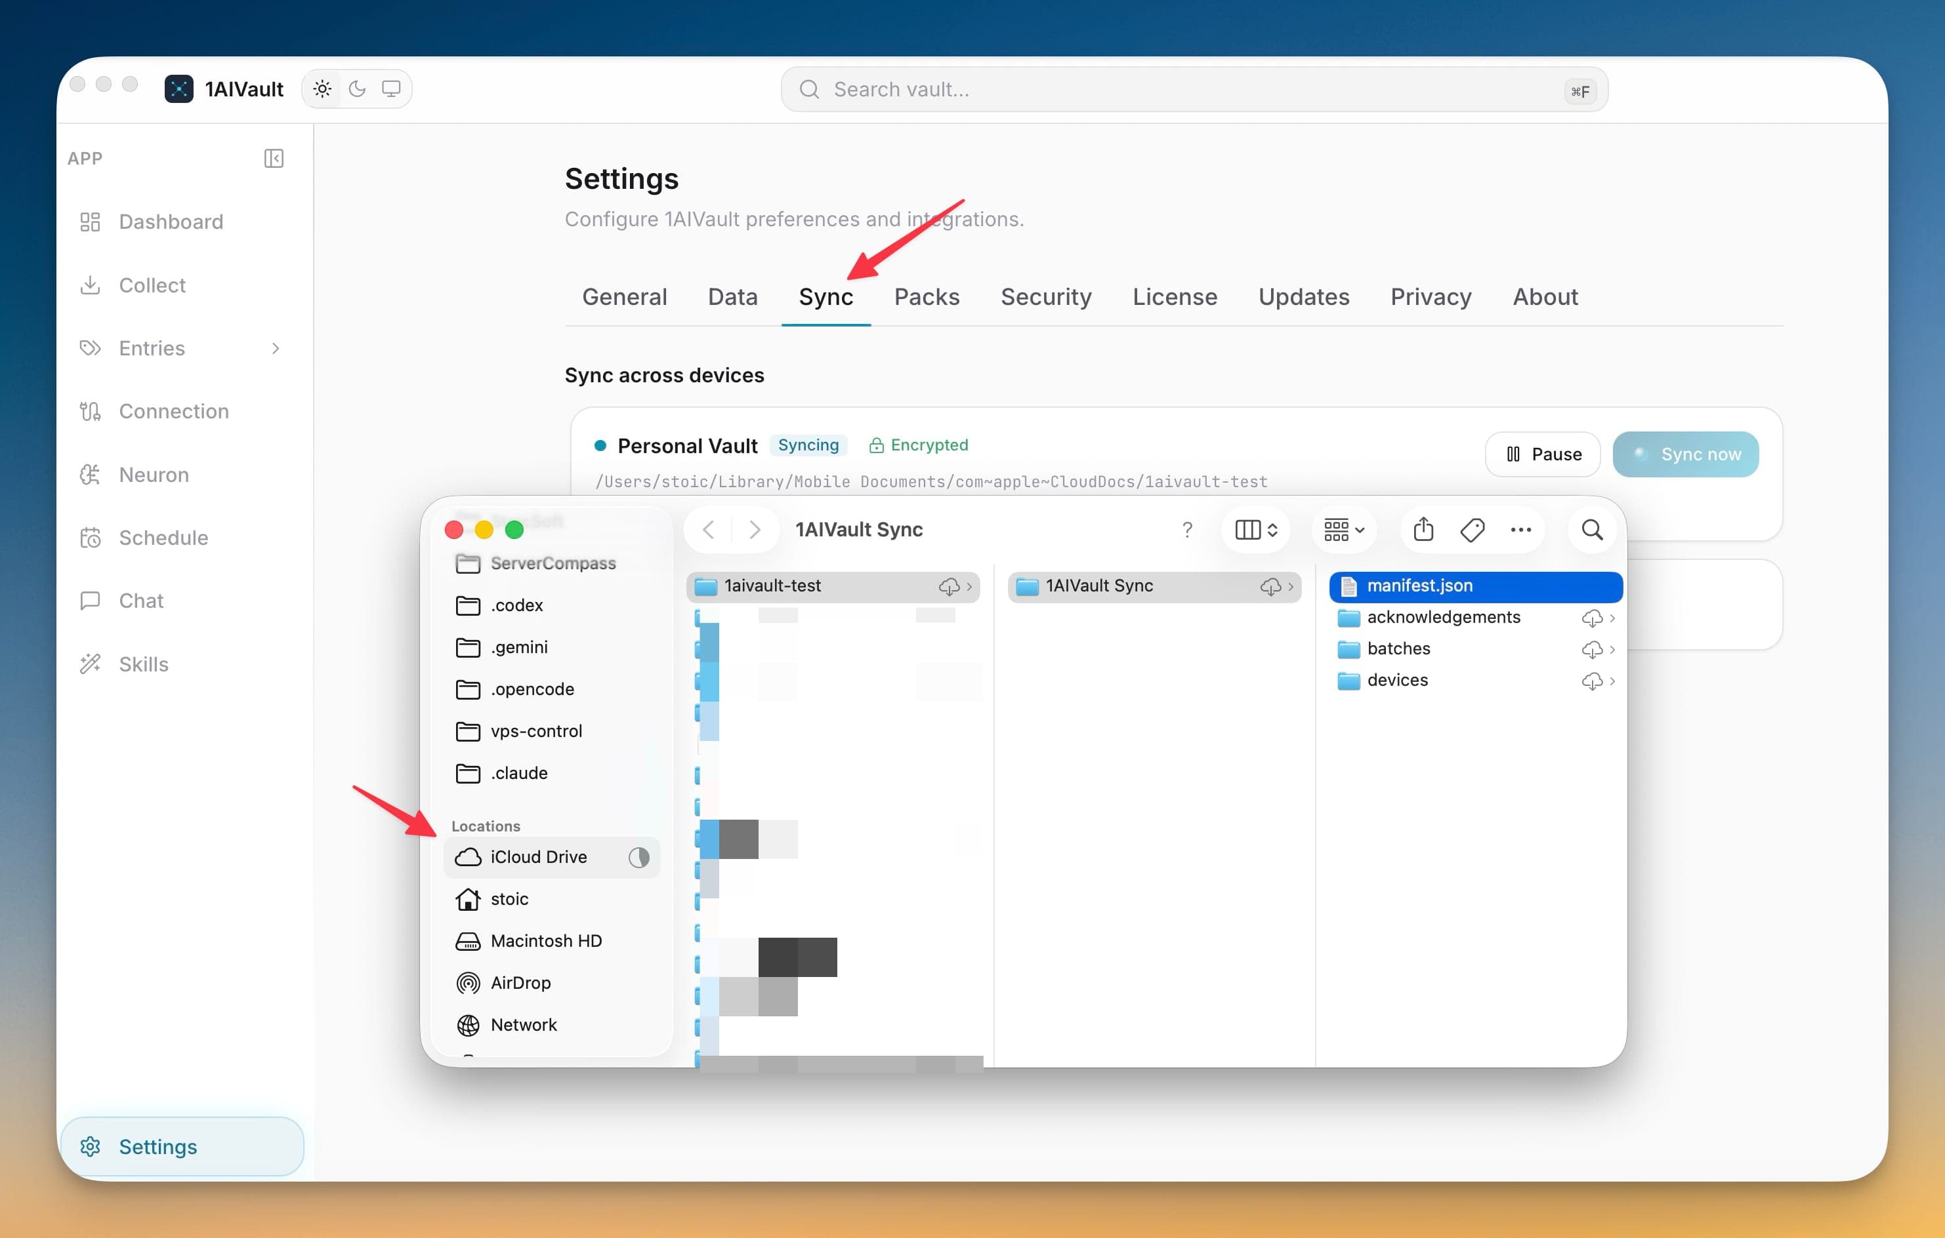
Task: Click Finder tag icon
Action: pos(1472,529)
